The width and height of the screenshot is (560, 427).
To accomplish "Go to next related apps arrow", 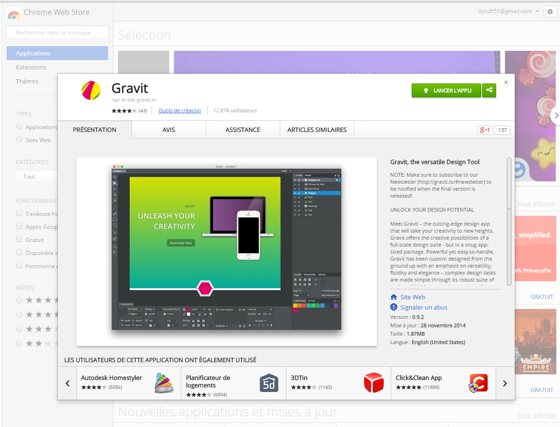I will coord(505,383).
